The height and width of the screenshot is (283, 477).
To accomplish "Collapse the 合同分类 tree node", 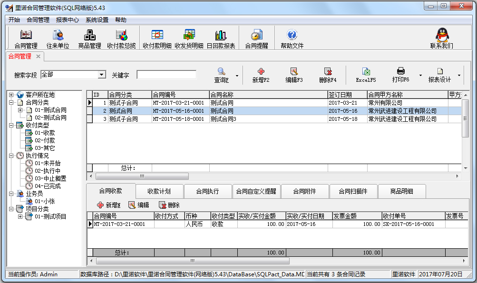I will 11,103.
